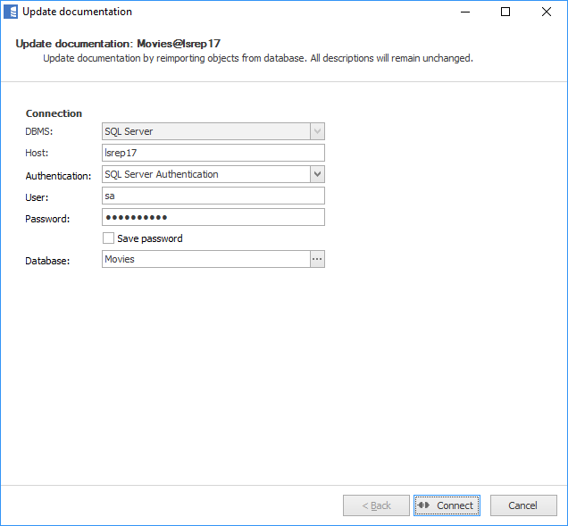Click the Connection section heading
The width and height of the screenshot is (568, 526).
click(54, 113)
